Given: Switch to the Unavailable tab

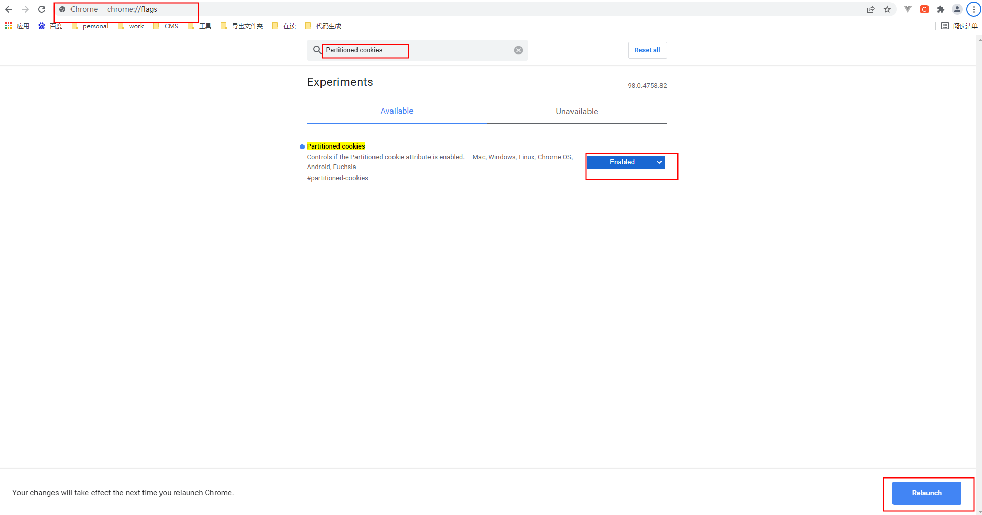Looking at the screenshot, I should point(577,111).
